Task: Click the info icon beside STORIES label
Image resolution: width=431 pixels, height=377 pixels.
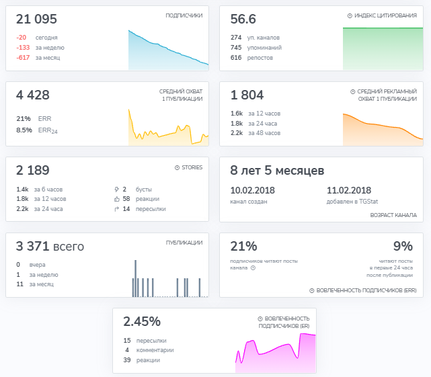Action: 178,167
